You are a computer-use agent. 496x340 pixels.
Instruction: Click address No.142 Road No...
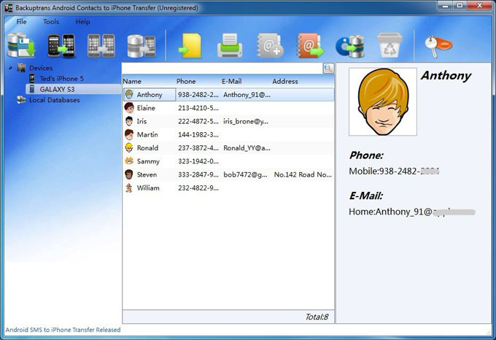303,174
